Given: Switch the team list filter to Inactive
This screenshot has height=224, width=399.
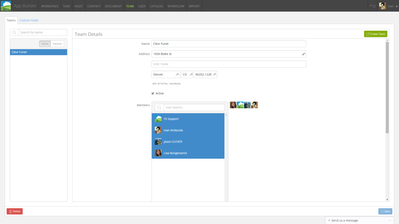Looking at the screenshot, I should click(57, 44).
